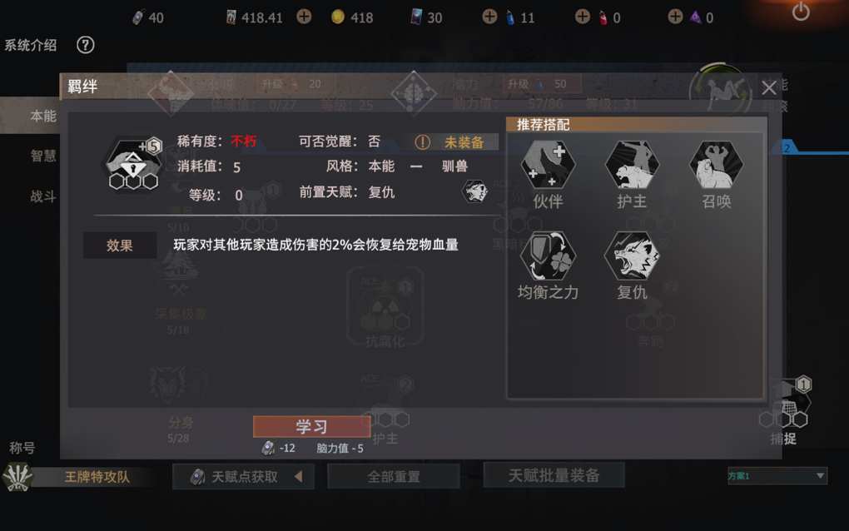The height and width of the screenshot is (531, 849).
Task: Switch to the 智慧 tab
Action: click(x=42, y=156)
